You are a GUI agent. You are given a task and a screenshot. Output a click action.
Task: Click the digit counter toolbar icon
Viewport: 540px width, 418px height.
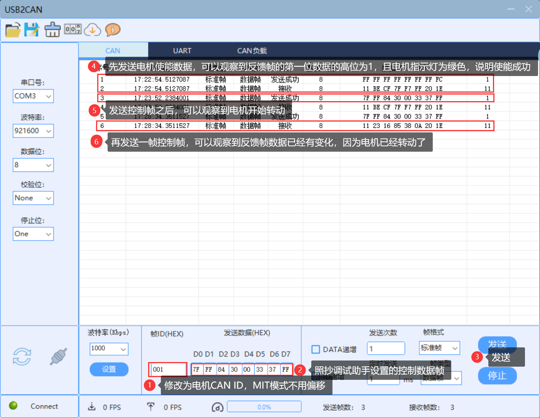(x=73, y=29)
